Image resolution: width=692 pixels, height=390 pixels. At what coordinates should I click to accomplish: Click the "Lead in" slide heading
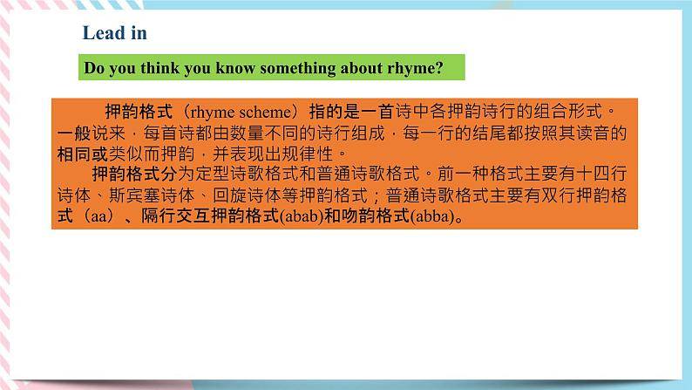click(x=114, y=33)
